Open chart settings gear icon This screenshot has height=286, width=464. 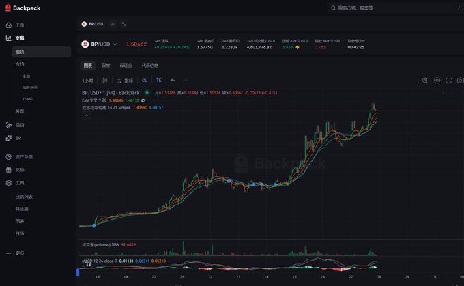coord(437,81)
